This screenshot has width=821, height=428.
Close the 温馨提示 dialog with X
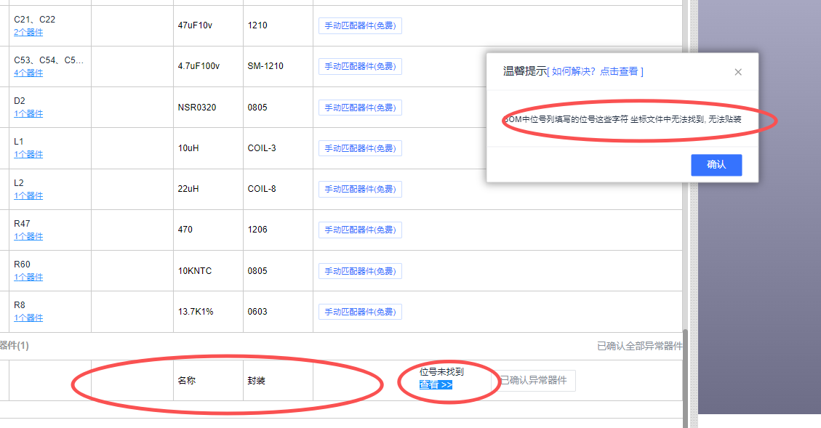click(x=738, y=72)
